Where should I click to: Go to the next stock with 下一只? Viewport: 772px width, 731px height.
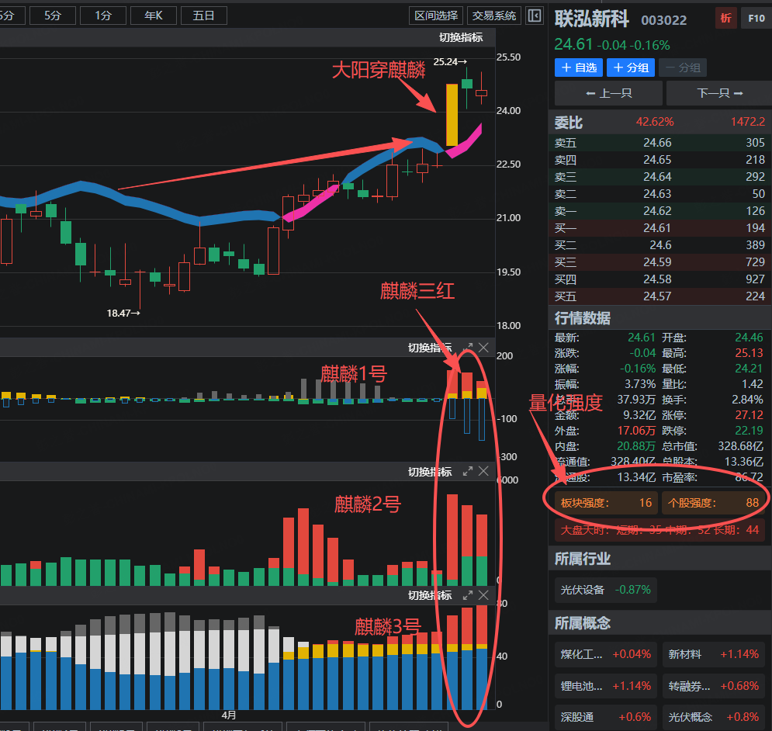coord(719,93)
